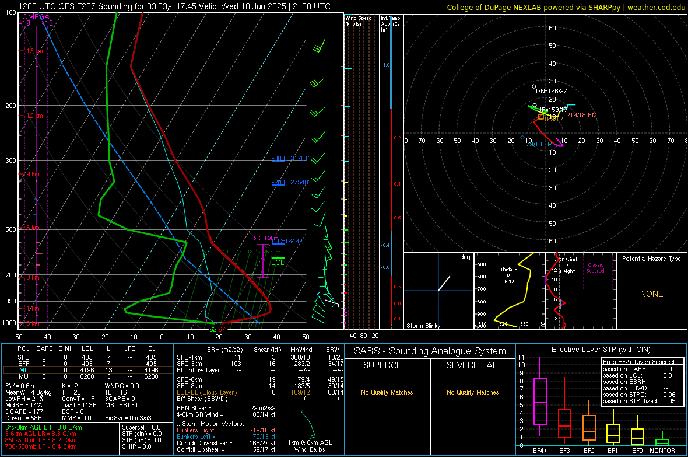Click the magenta OMEGA label
This screenshot has width=688, height=457.
point(36,17)
